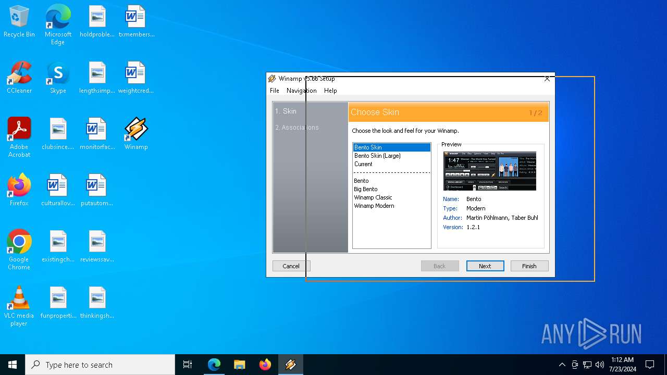Choose the Winamp Modern skin

point(392,206)
